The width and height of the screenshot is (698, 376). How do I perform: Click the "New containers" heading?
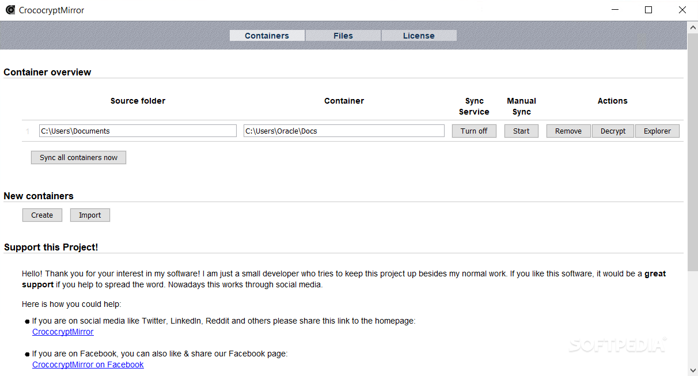pyautogui.click(x=39, y=196)
